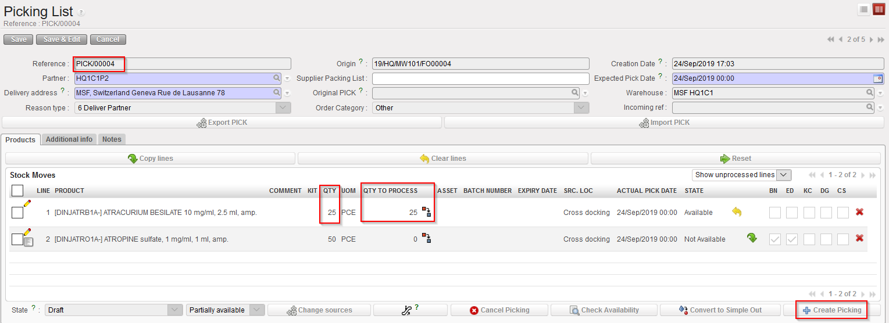Click the Supplier Packing List field
Screen dimensions: 889x323
click(480, 78)
